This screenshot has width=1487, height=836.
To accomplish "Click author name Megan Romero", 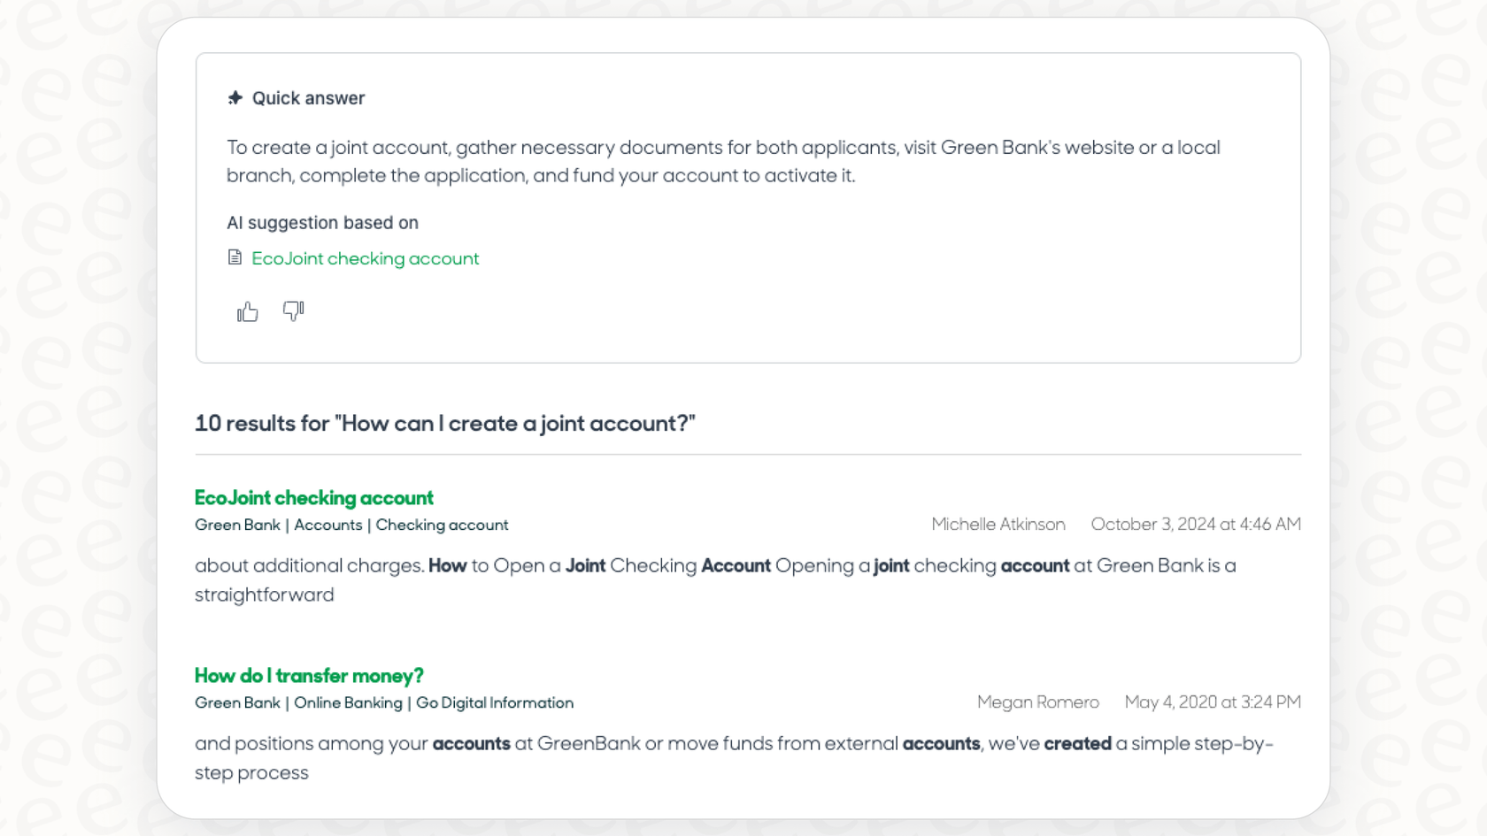I will pyautogui.click(x=1037, y=702).
